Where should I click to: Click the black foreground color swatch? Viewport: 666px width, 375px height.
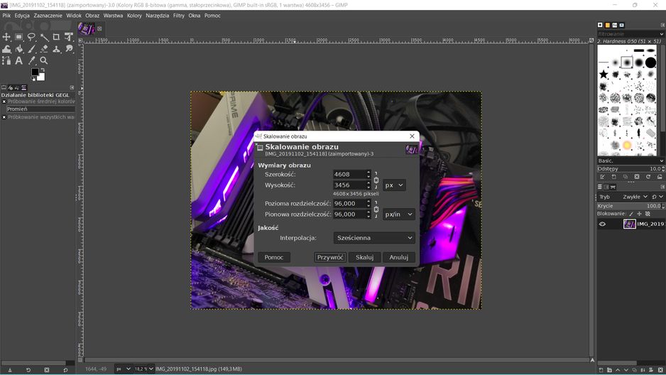pos(36,72)
